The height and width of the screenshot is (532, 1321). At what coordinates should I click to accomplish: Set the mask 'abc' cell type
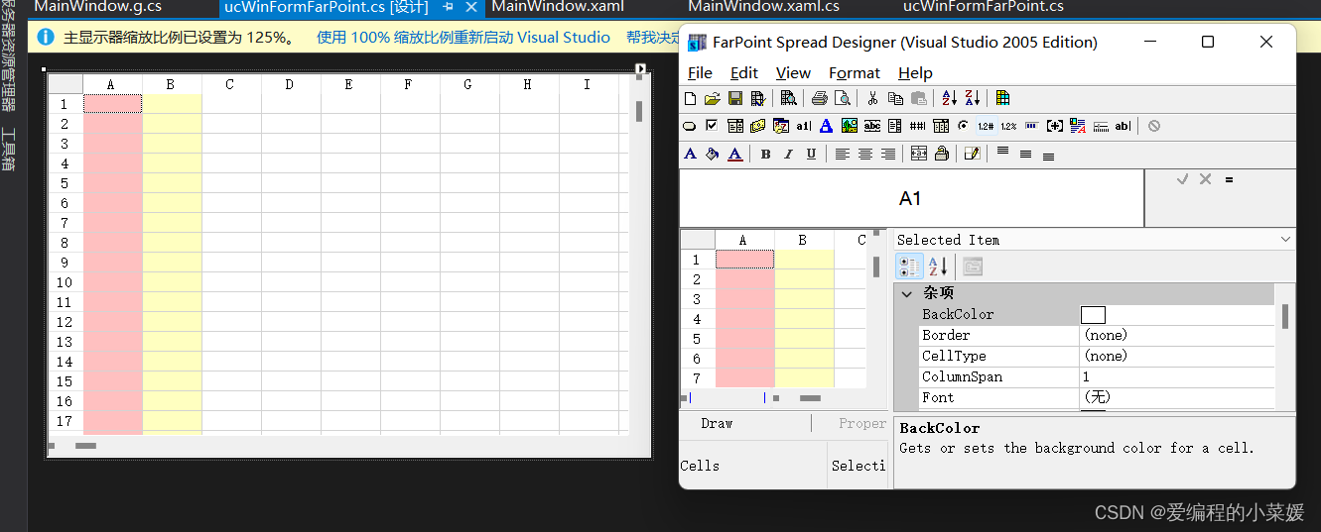click(872, 126)
